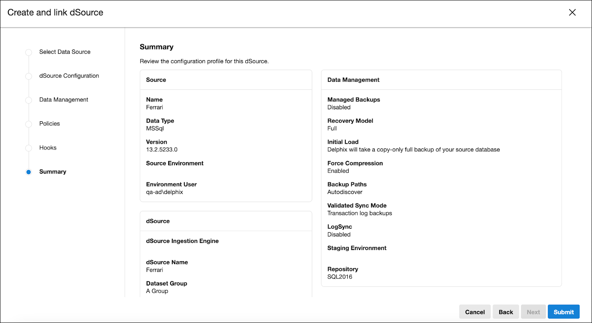This screenshot has height=323, width=592.
Task: Open the dSource Configuration step label
Action: (69, 76)
